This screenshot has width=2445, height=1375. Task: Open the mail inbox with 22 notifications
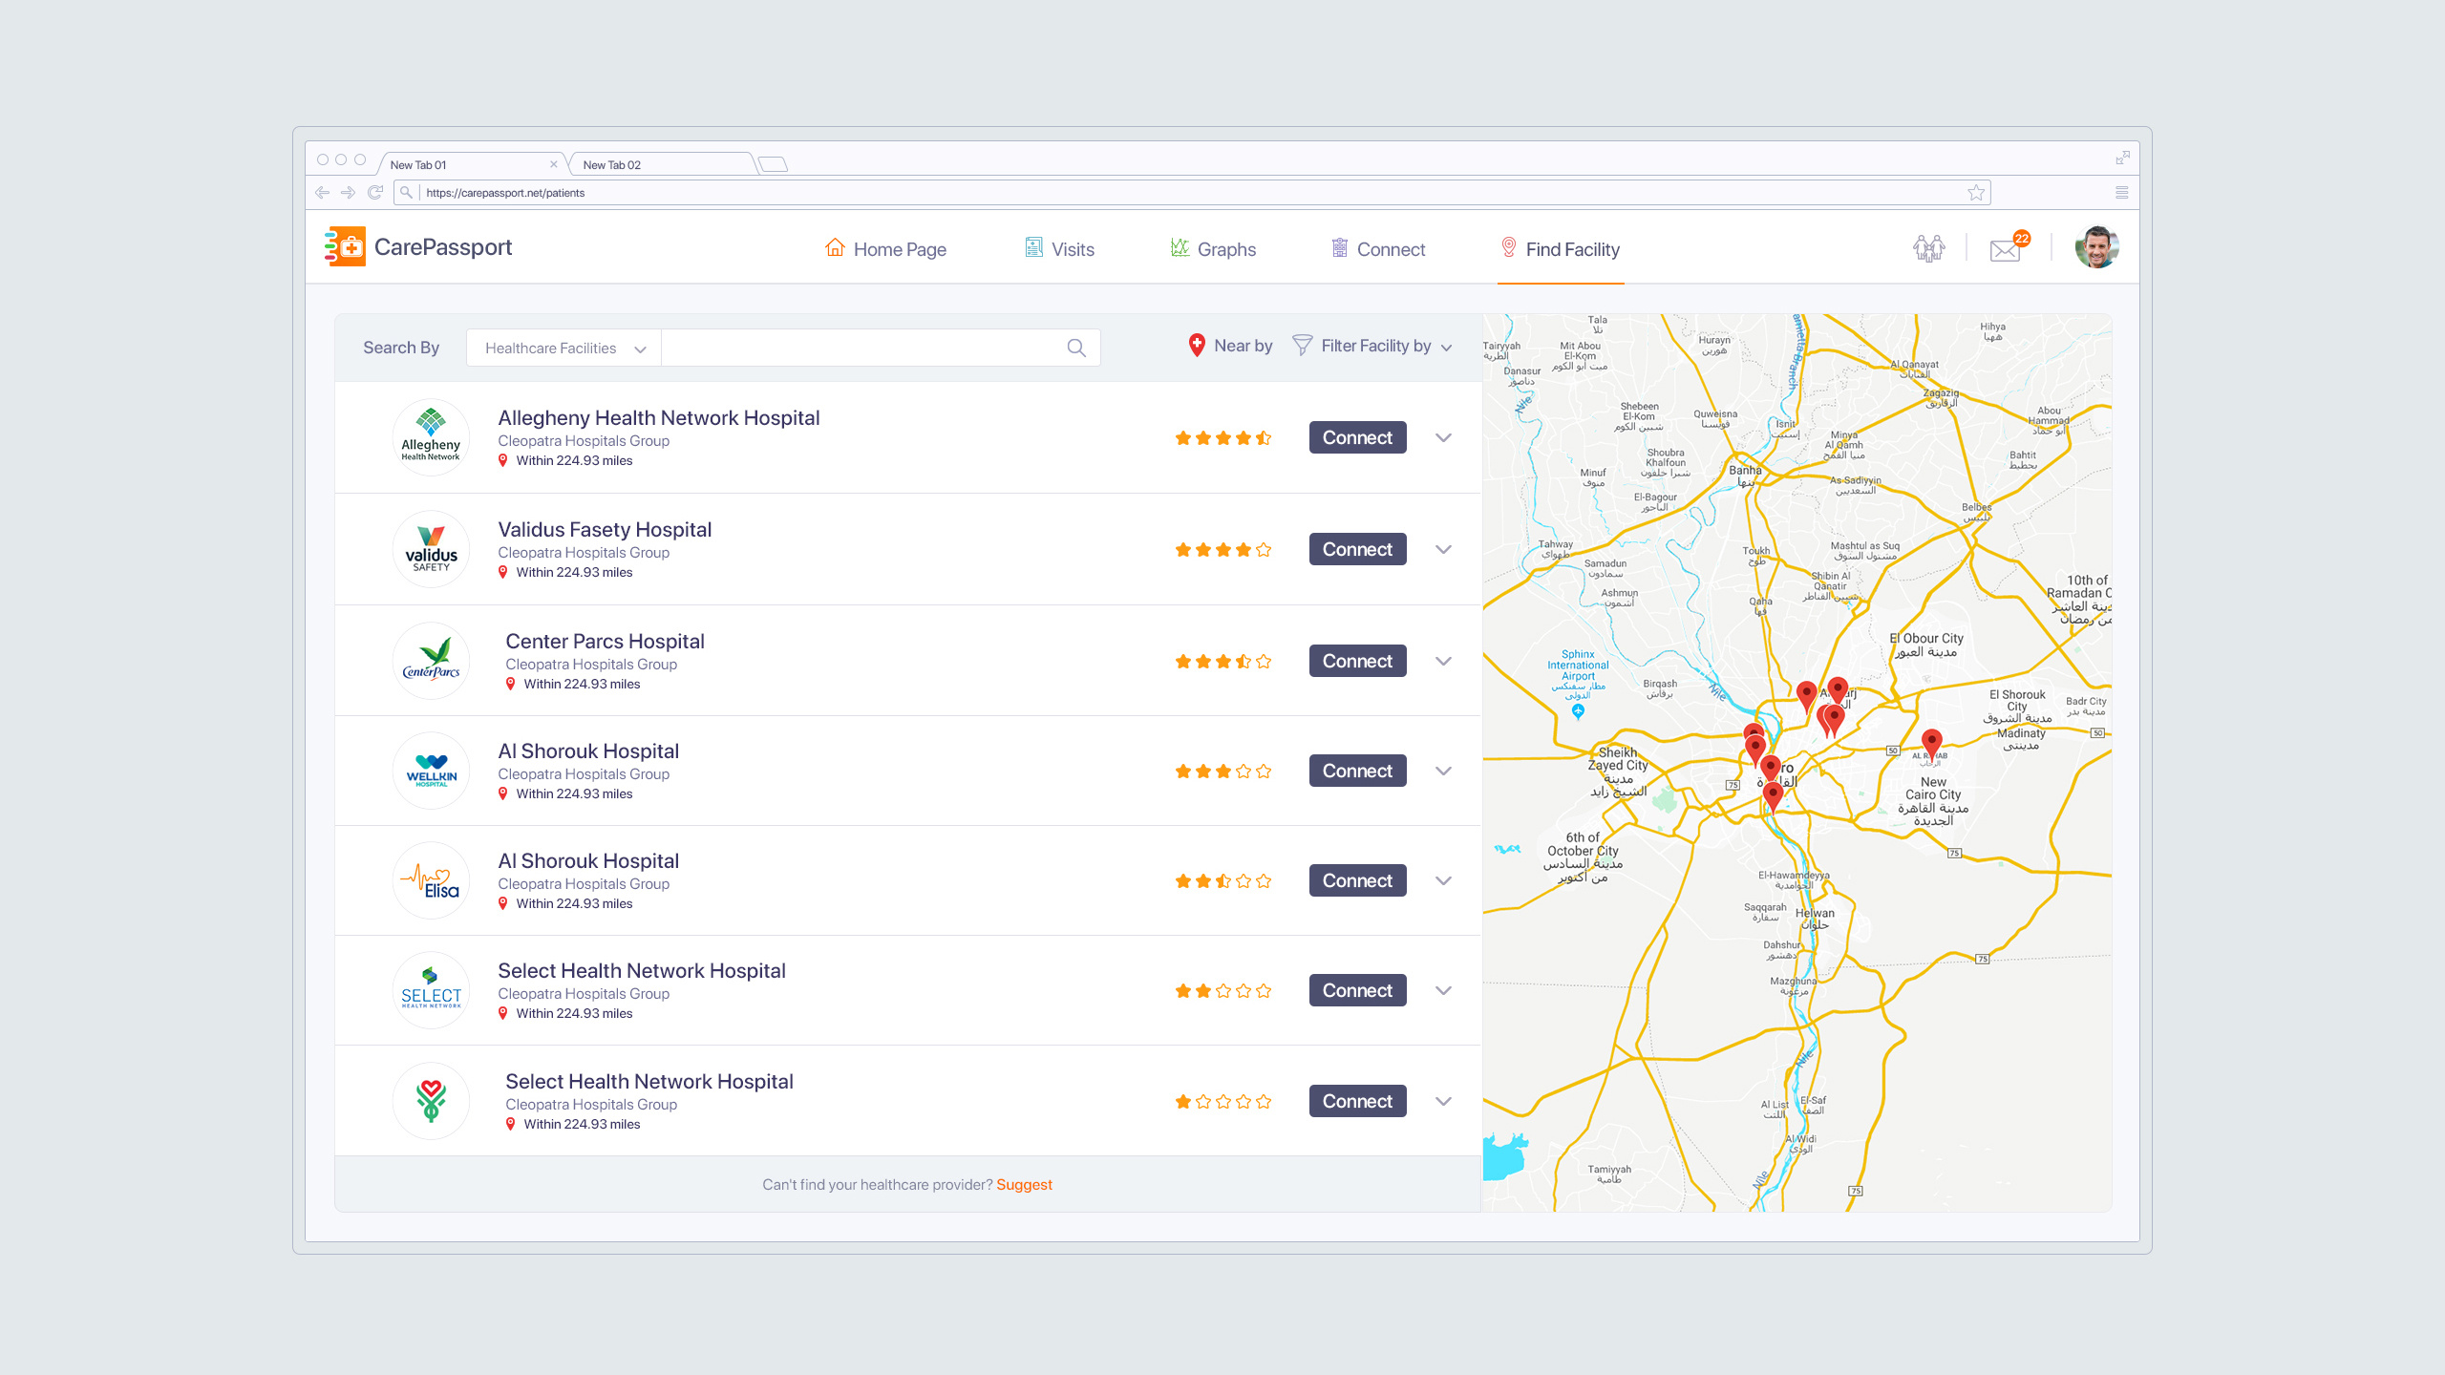click(x=2008, y=248)
